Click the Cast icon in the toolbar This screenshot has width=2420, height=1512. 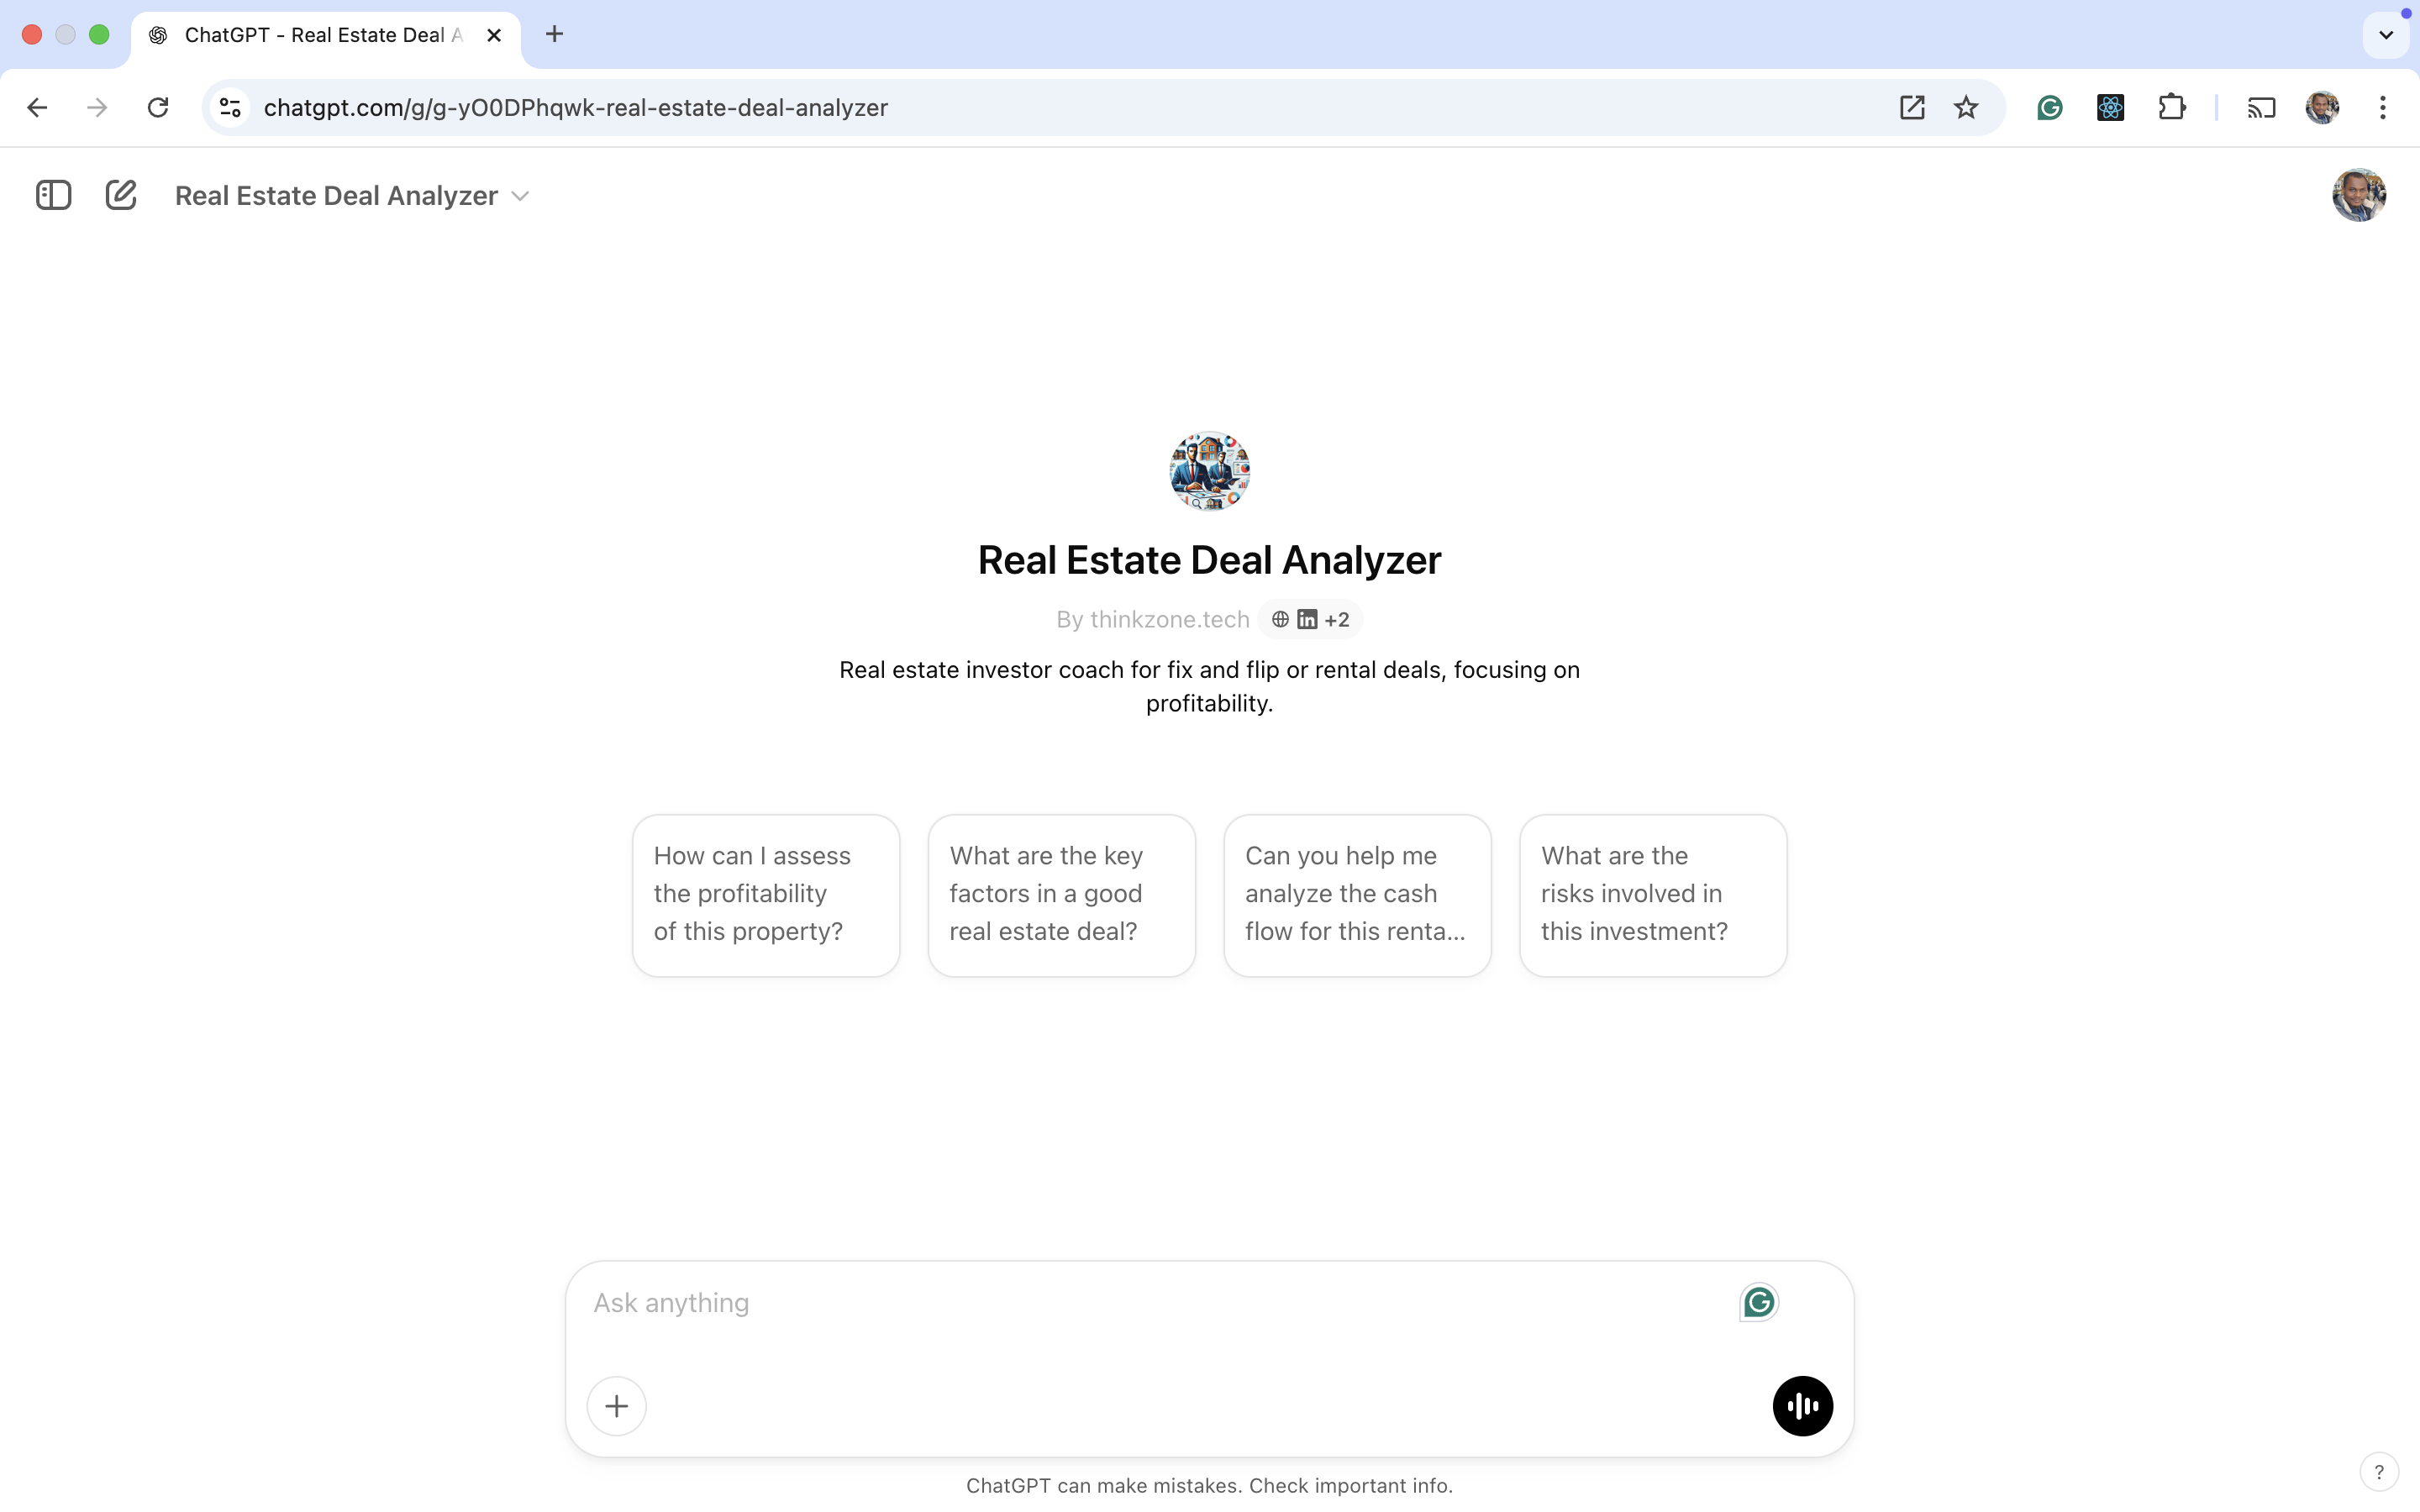point(2261,107)
